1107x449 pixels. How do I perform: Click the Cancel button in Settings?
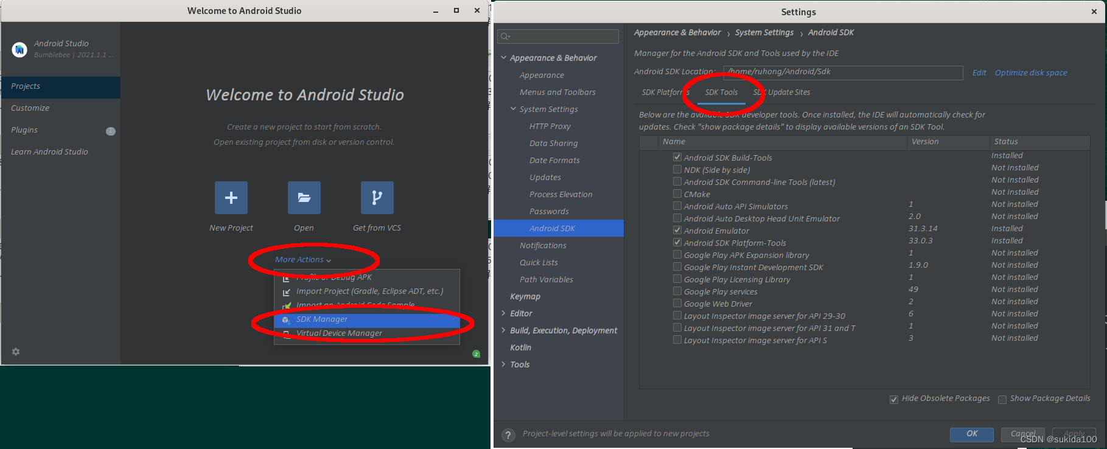click(x=1022, y=434)
